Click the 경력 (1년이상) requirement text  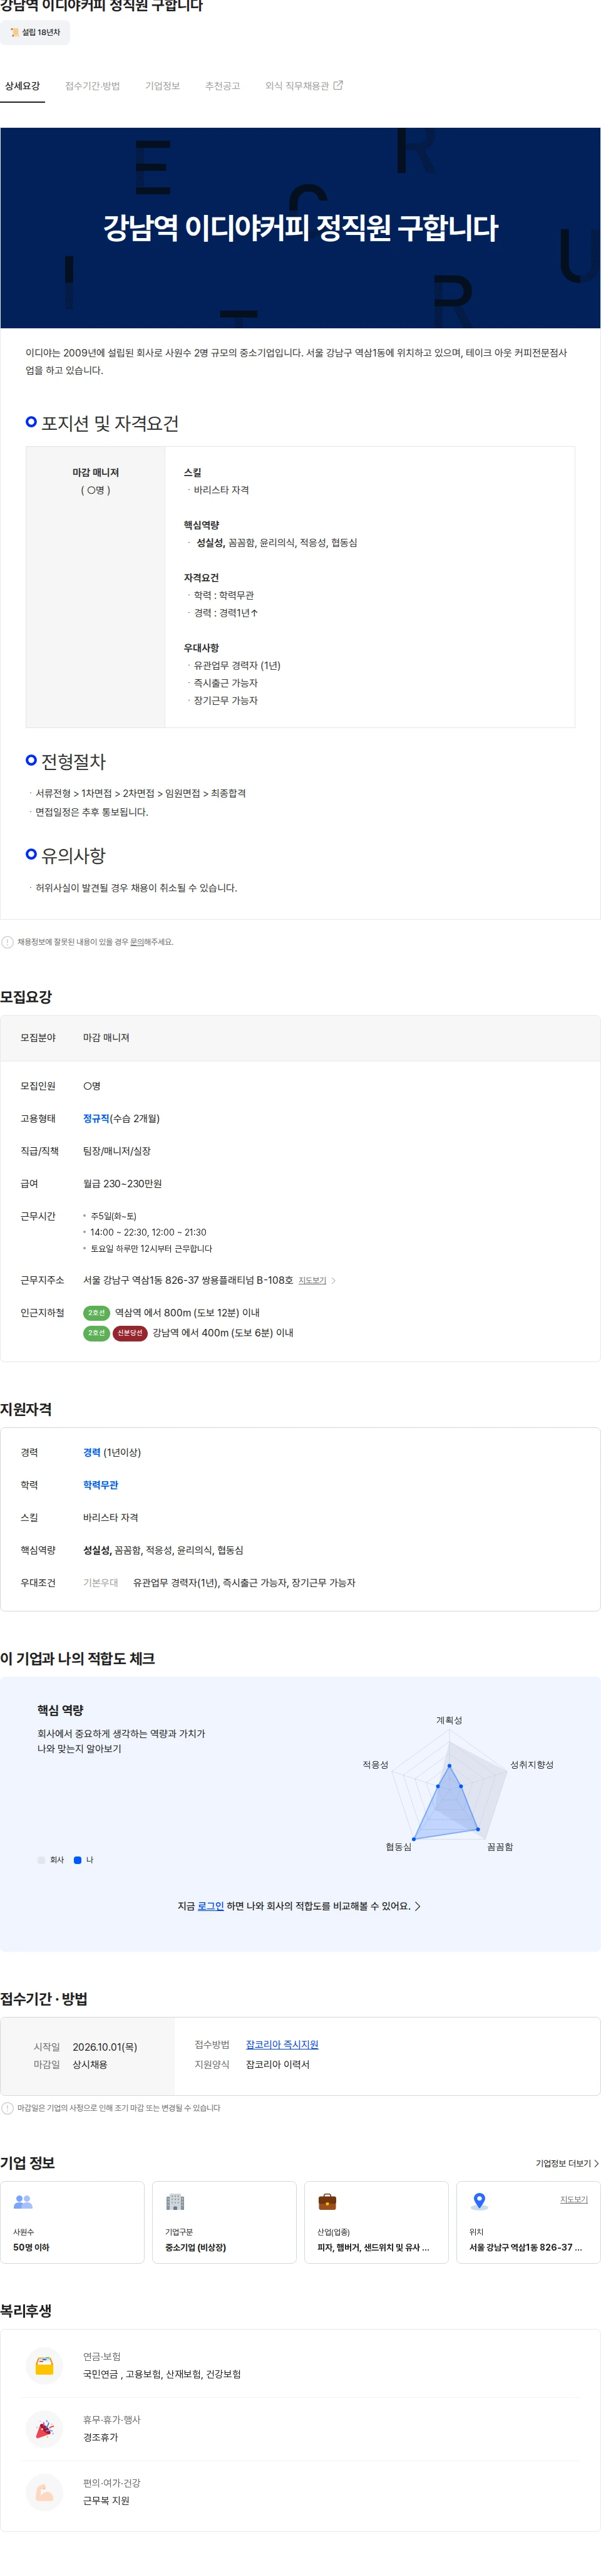112,1452
